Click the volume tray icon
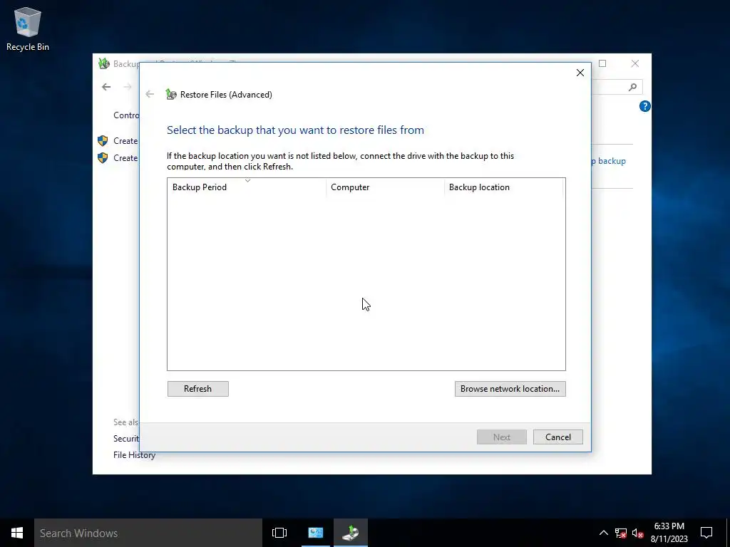 637,533
